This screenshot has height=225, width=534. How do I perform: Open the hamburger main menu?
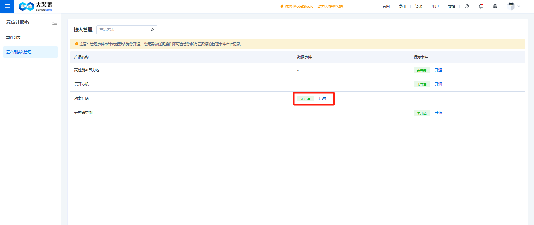[7, 6]
